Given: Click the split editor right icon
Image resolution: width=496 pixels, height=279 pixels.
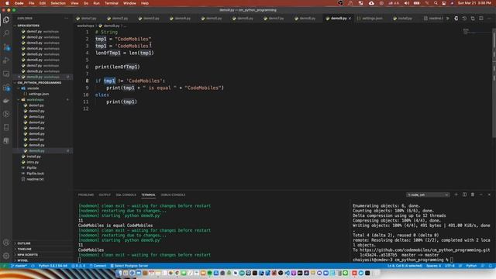Looking at the screenshot, I should (x=480, y=19).
